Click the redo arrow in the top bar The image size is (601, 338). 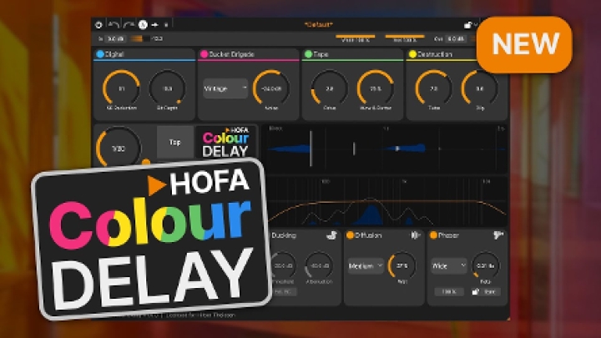[129, 25]
